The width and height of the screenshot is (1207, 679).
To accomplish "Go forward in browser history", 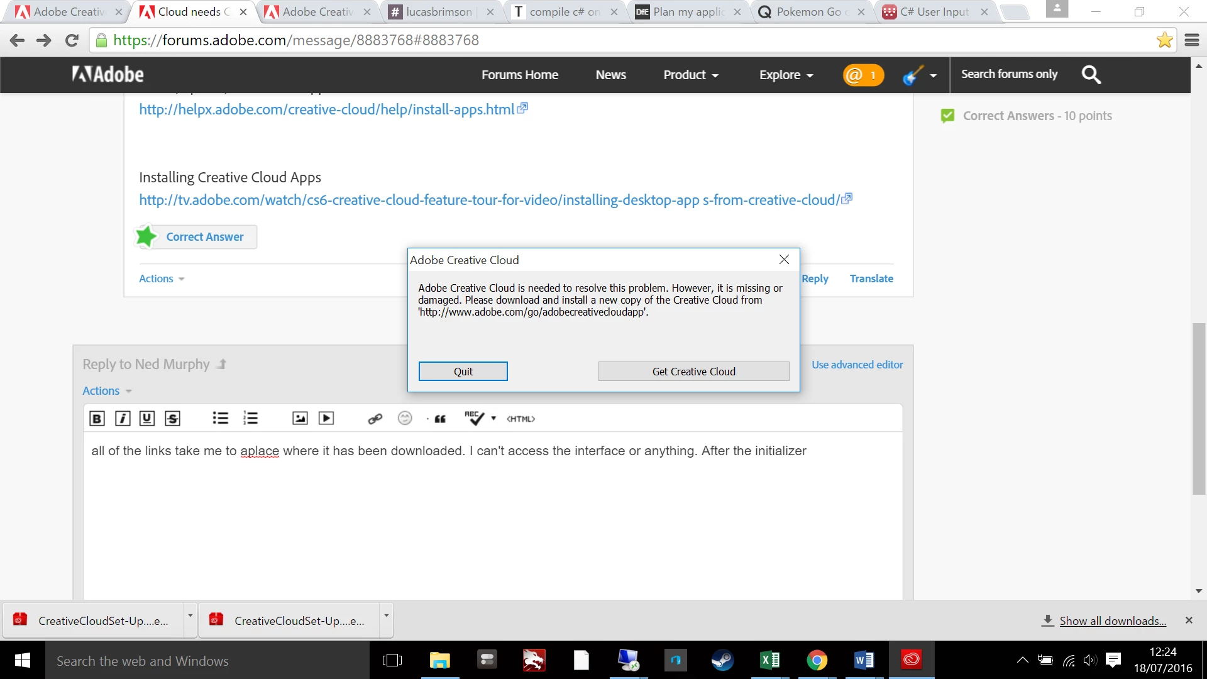I will pos(44,40).
